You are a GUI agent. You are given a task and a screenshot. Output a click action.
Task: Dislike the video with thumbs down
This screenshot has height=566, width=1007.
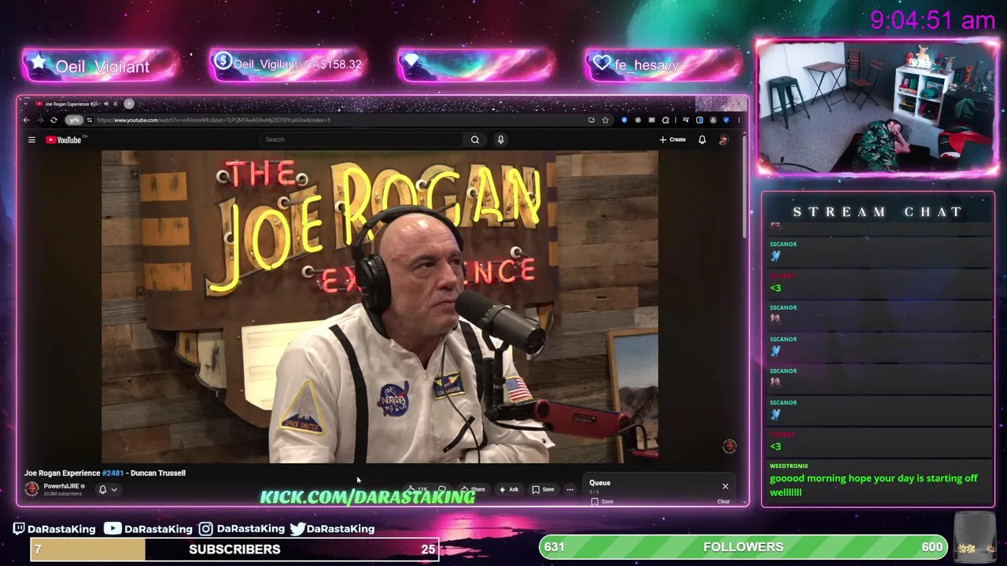point(443,490)
